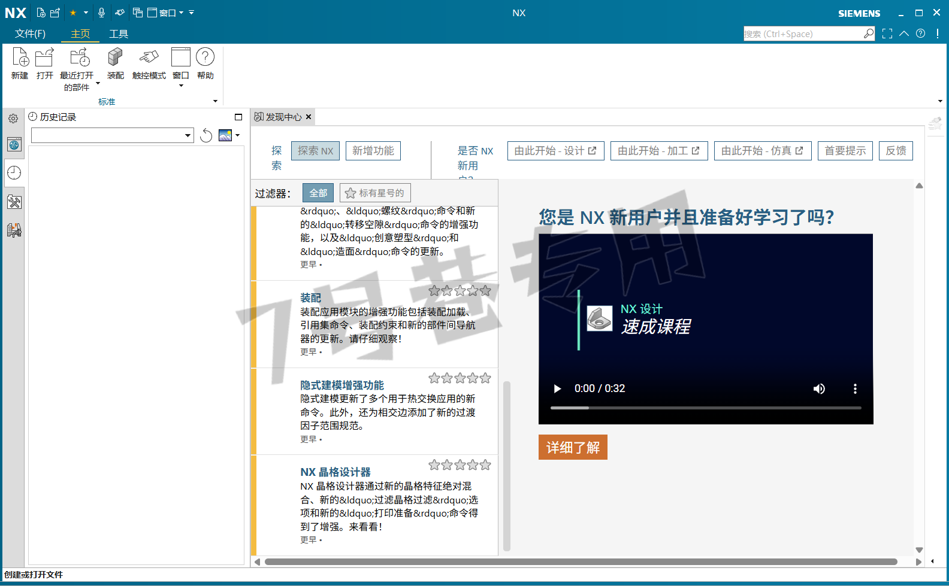This screenshot has width=949, height=586.
Task: Open 由此开始 - 加工 link
Action: tap(659, 151)
